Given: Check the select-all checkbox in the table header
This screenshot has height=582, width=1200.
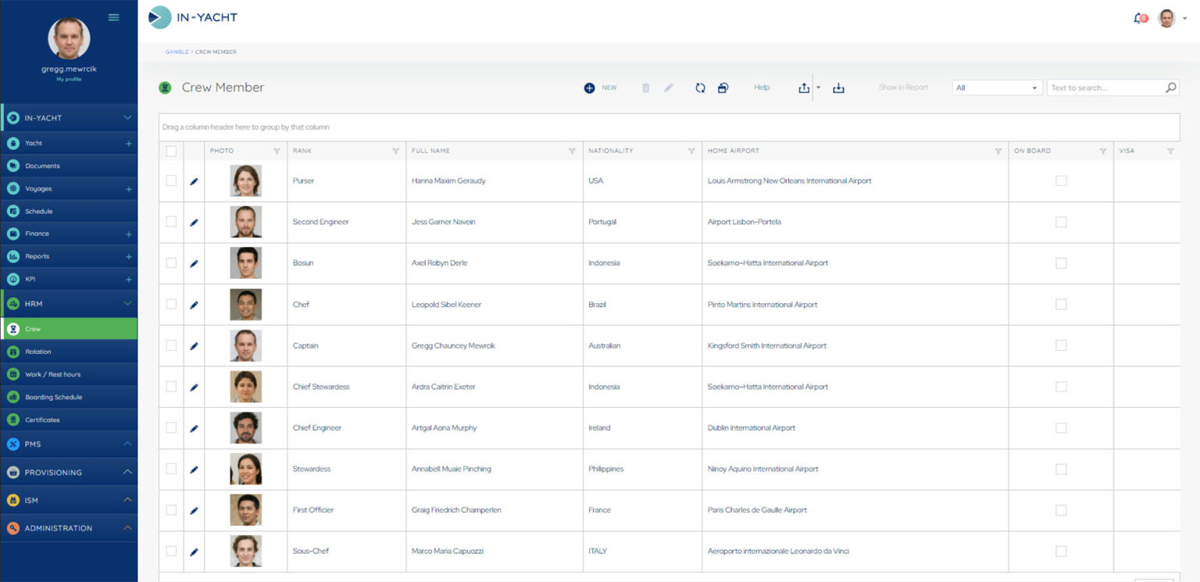Looking at the screenshot, I should [171, 152].
